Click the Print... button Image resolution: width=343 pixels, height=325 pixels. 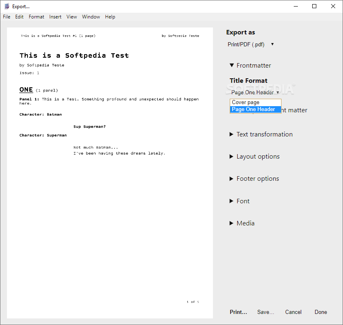(x=238, y=312)
